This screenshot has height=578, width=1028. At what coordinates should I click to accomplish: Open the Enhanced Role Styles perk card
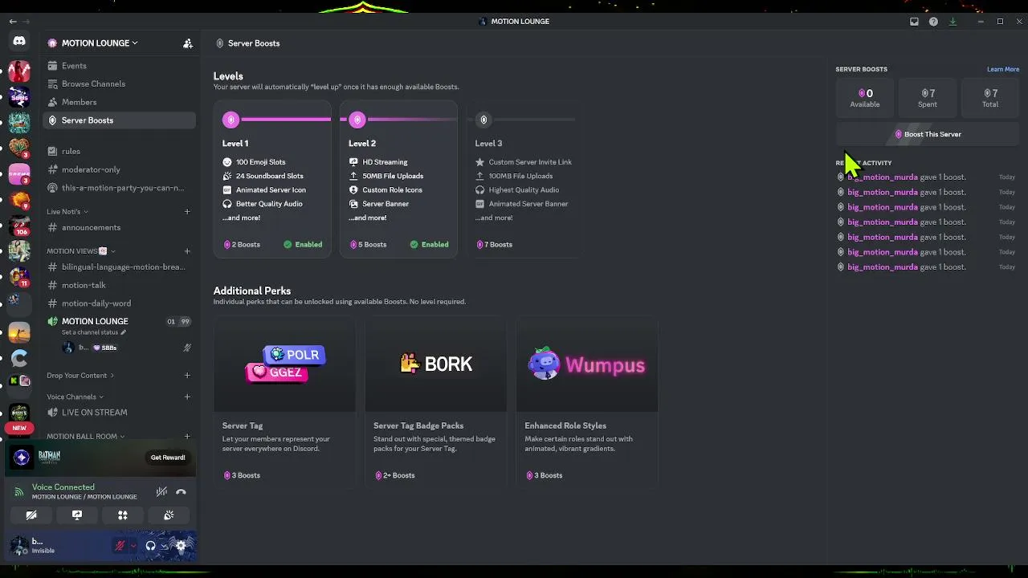click(x=587, y=402)
